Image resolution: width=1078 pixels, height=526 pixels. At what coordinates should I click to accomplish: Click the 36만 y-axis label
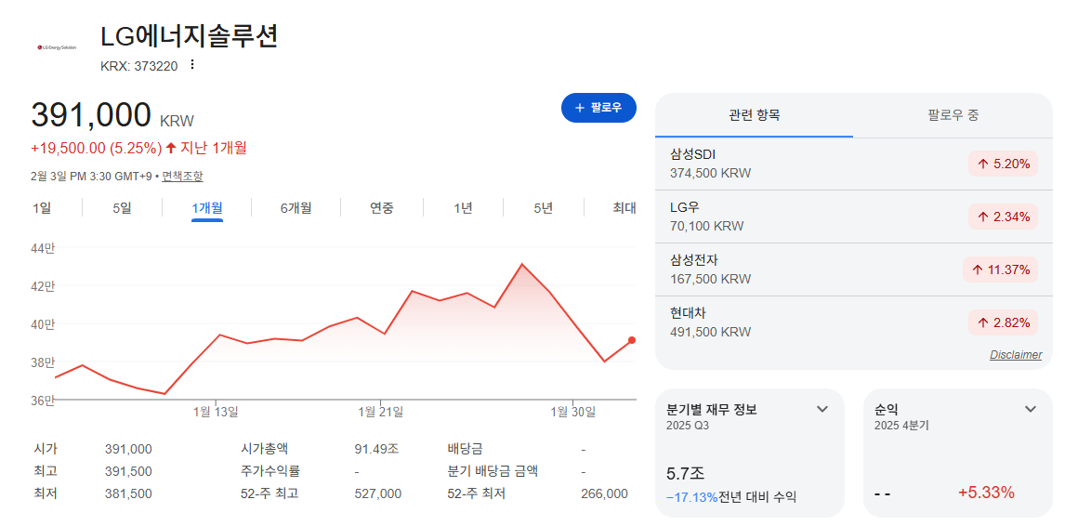click(x=43, y=401)
